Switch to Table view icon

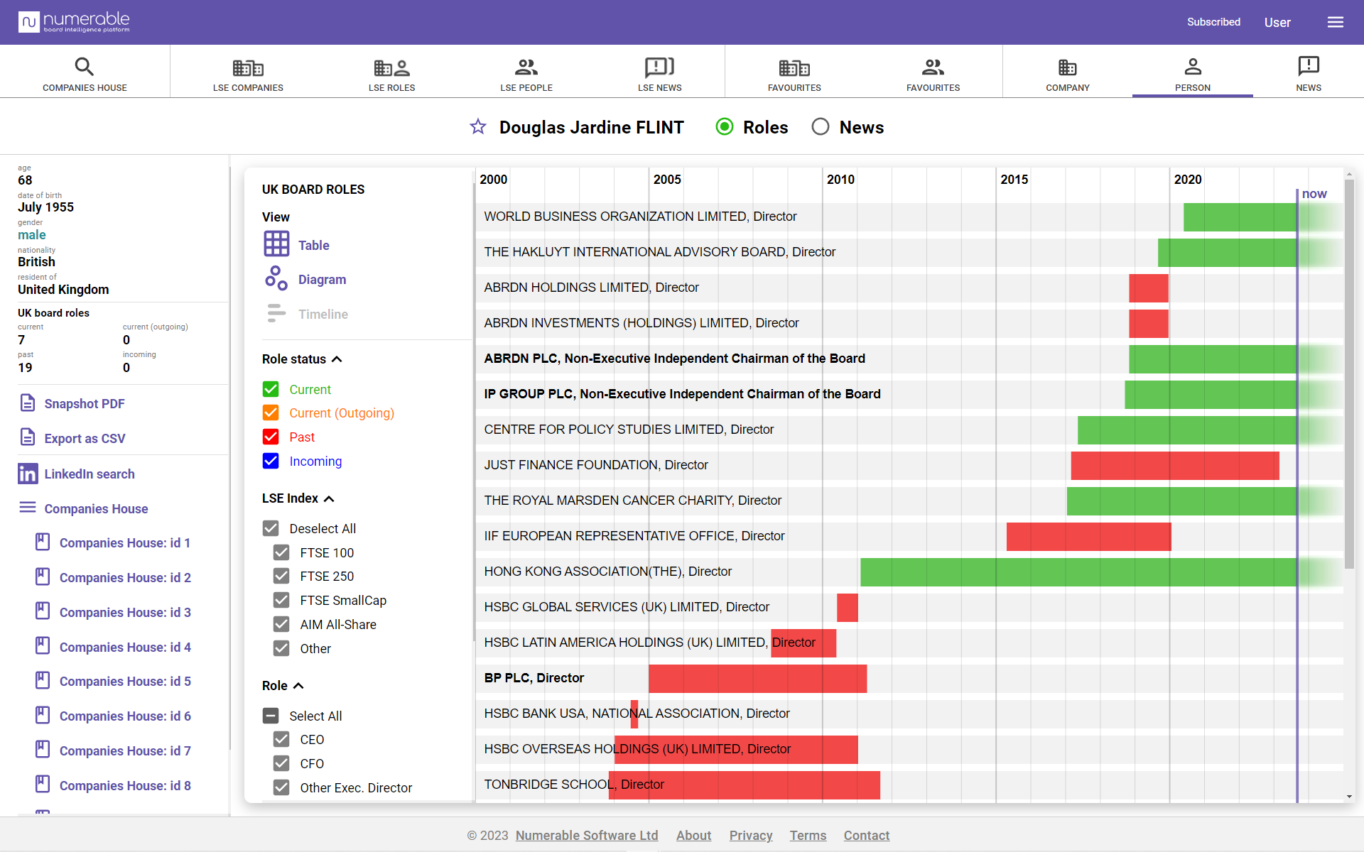pyautogui.click(x=276, y=244)
